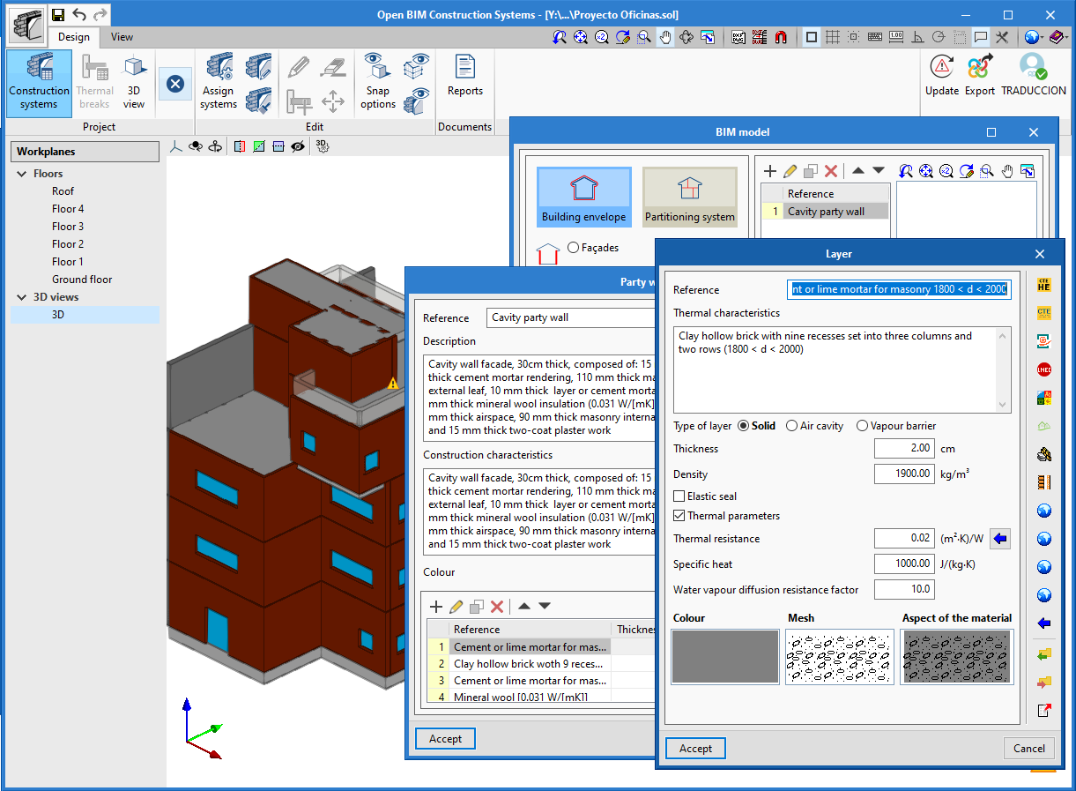The height and width of the screenshot is (791, 1076).
Task: Click the Update BIM model icon
Action: (942, 75)
